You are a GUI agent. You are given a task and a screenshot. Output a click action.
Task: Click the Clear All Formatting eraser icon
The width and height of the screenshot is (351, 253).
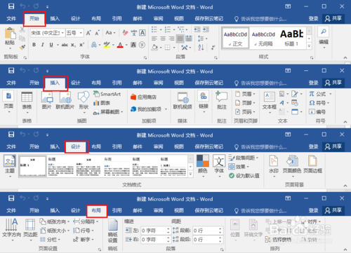(125, 33)
